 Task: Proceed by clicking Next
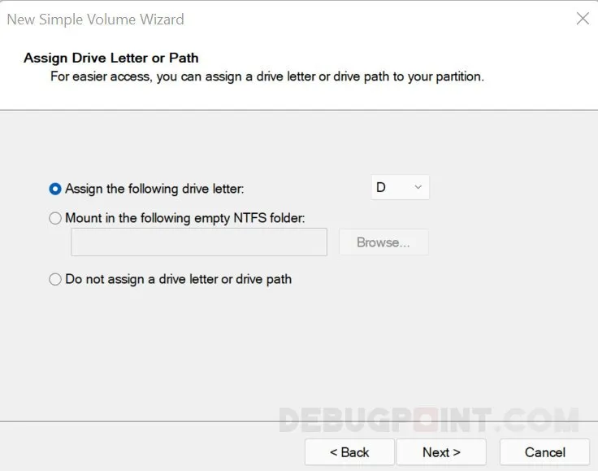tap(441, 452)
